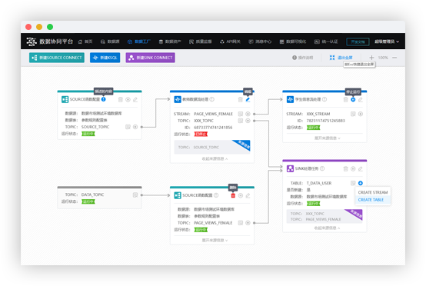426x286 pixels.
Task: Click the blue plus icon beside T_DATA_USER
Action: [360, 183]
